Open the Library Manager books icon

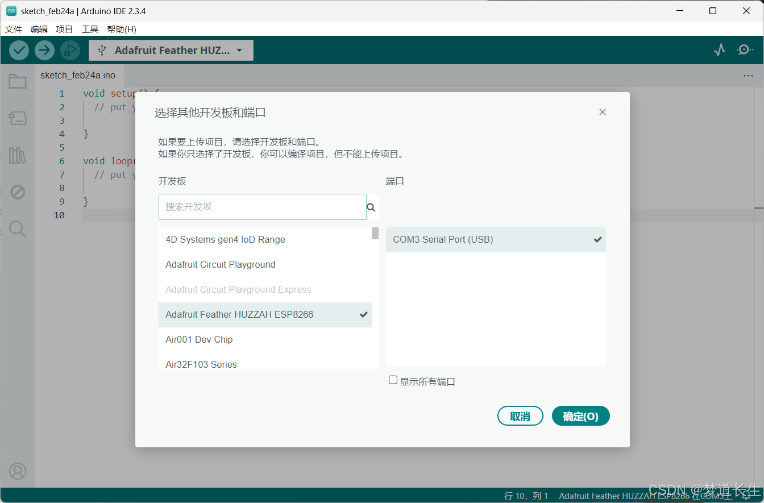coord(18,155)
